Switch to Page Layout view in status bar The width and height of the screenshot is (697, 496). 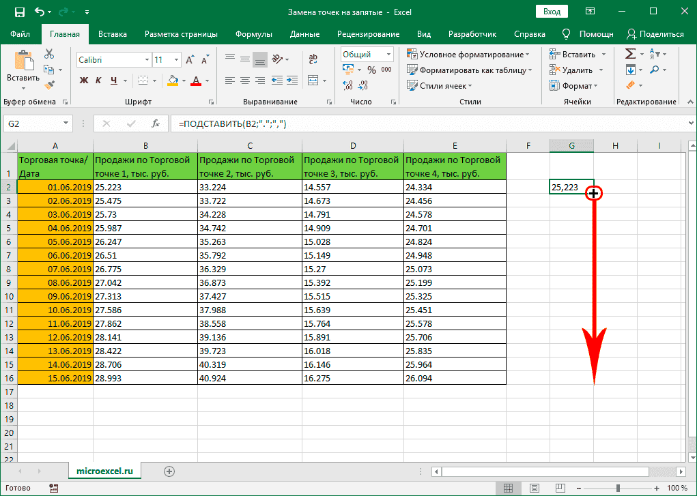coord(533,488)
